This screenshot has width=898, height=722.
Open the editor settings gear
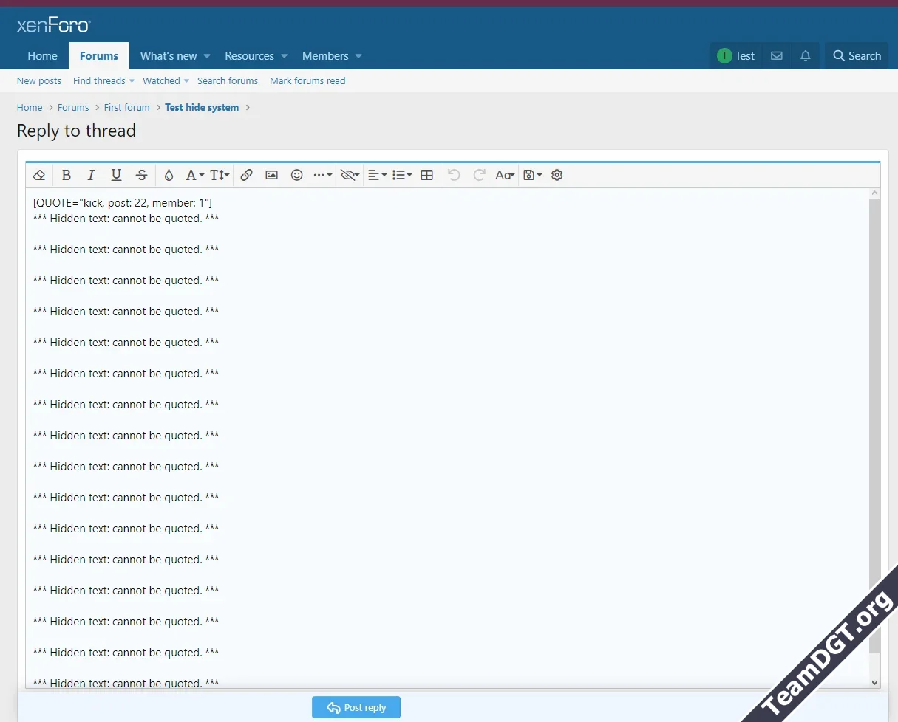557,175
